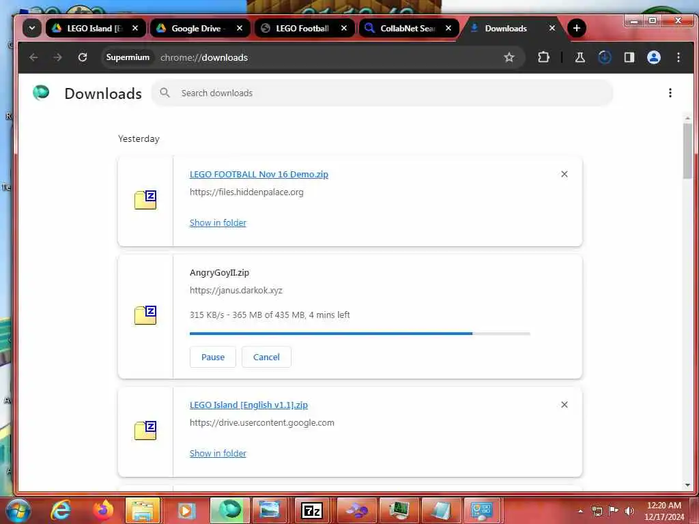This screenshot has width=699, height=524.
Task: Open LEGO Island [English v1.1].zip link
Action: pyautogui.click(x=248, y=405)
